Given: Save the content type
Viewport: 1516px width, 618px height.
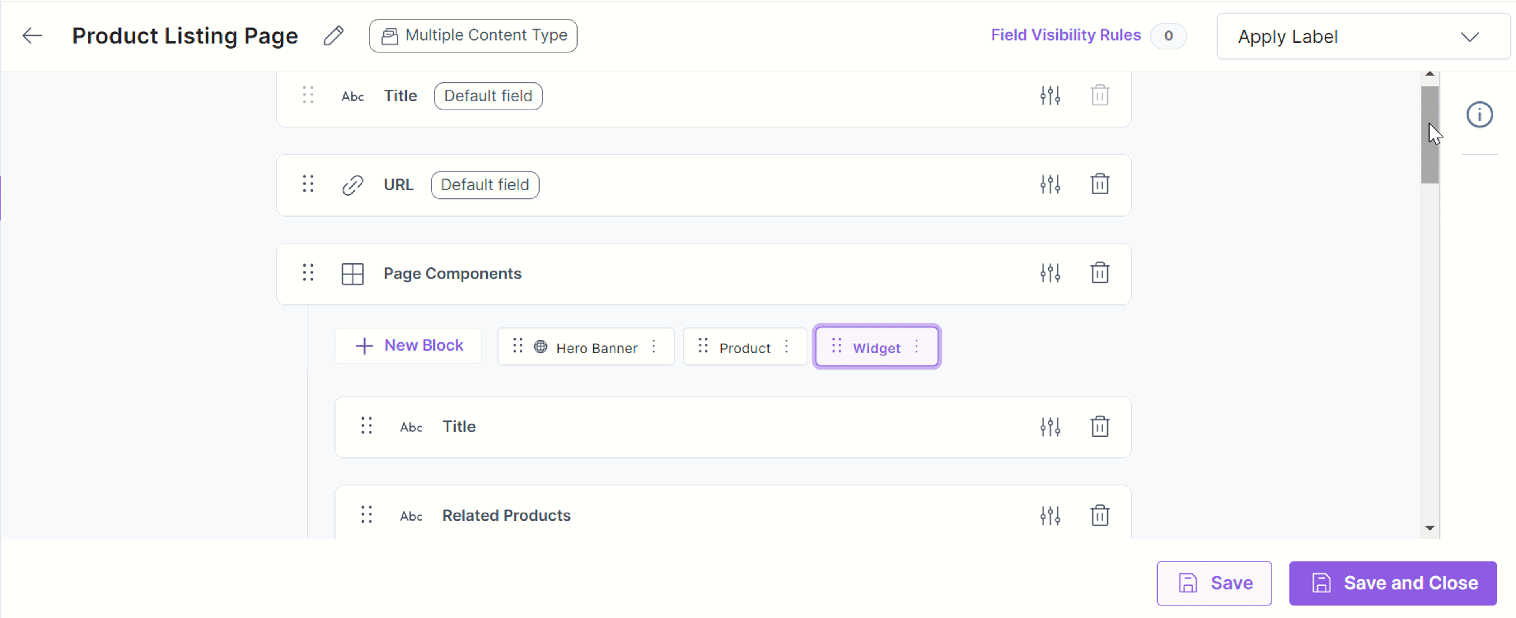Looking at the screenshot, I should pyautogui.click(x=1214, y=583).
